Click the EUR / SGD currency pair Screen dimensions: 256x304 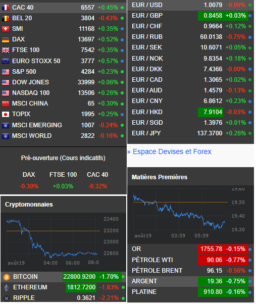tap(147, 123)
